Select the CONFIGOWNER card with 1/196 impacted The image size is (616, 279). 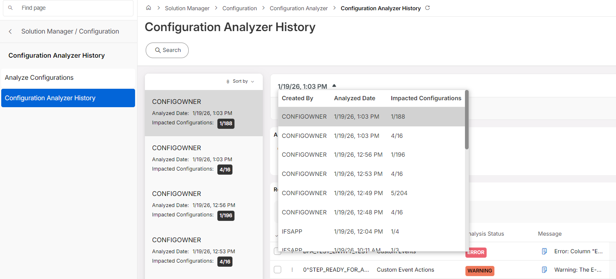point(204,205)
